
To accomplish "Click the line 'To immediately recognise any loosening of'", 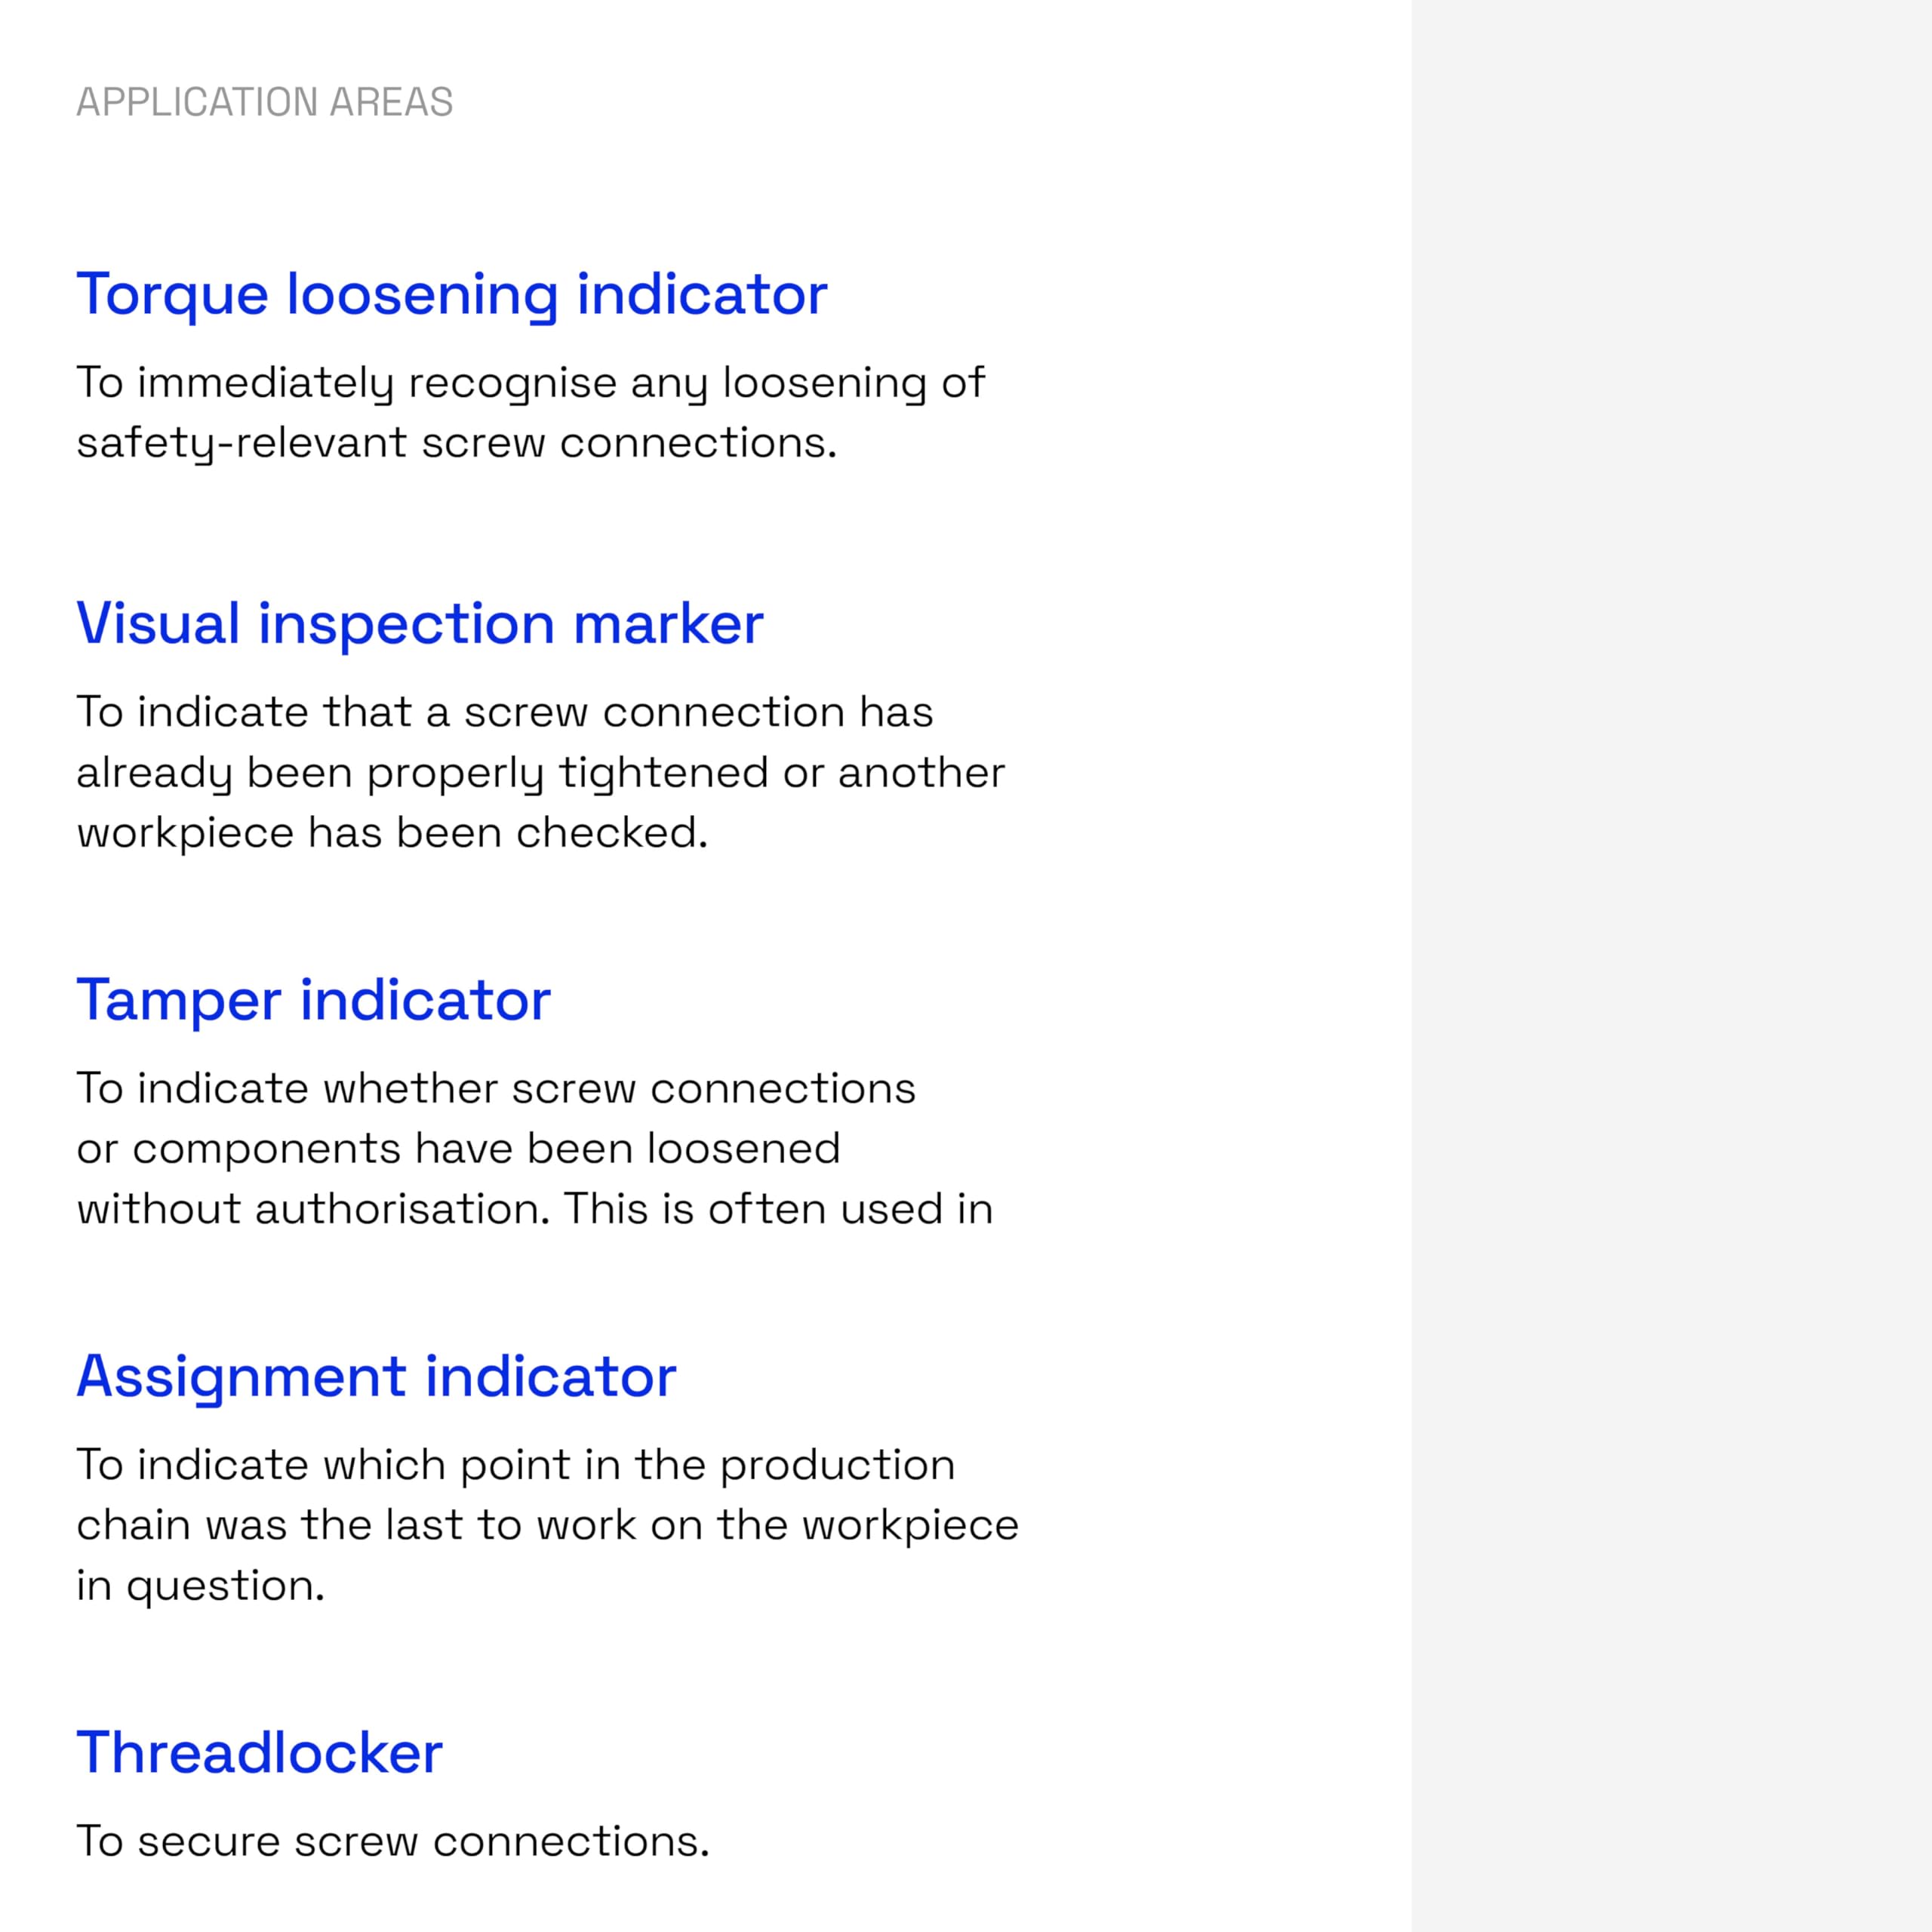I will click(x=530, y=382).
